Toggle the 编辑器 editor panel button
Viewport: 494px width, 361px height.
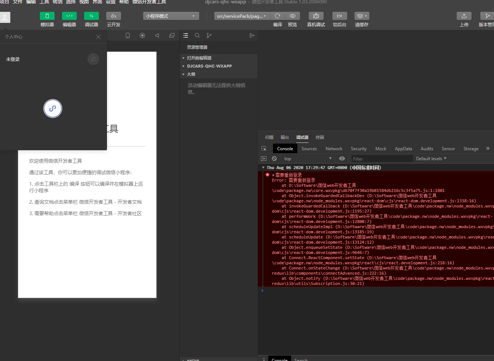point(69,16)
